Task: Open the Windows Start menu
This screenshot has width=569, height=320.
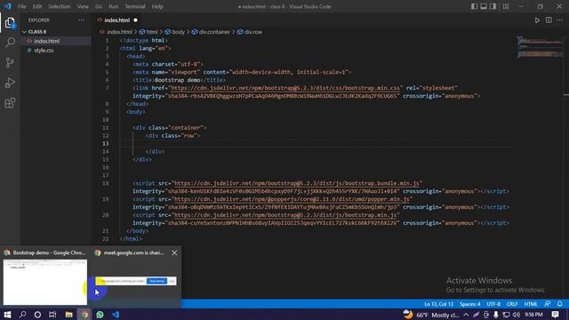Action: tap(7, 315)
